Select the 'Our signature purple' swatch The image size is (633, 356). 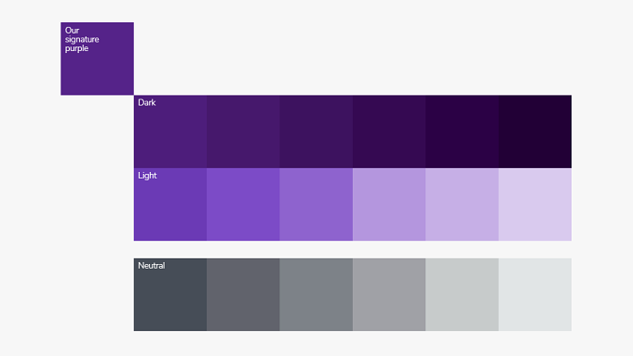coord(98,59)
